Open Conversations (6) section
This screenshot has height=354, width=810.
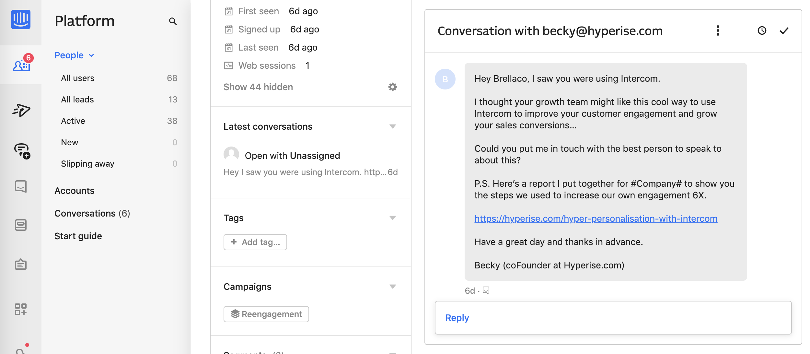(x=92, y=213)
